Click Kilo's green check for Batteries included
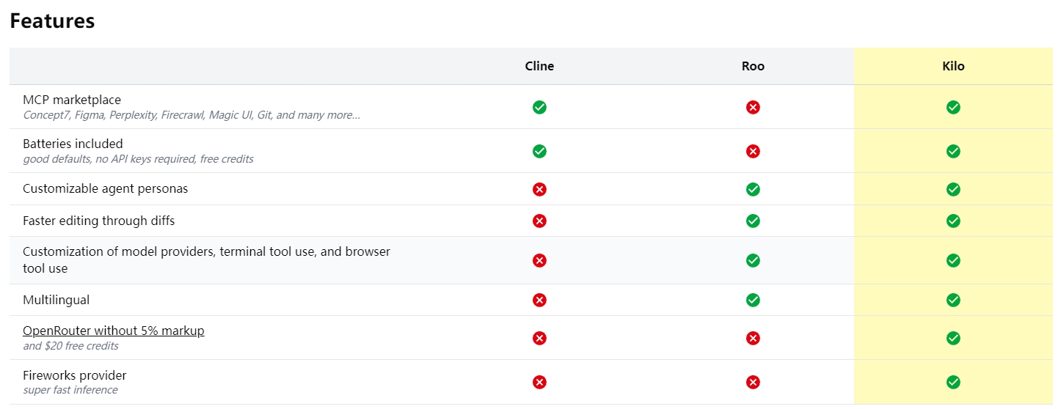Image resolution: width=1061 pixels, height=409 pixels. (953, 151)
